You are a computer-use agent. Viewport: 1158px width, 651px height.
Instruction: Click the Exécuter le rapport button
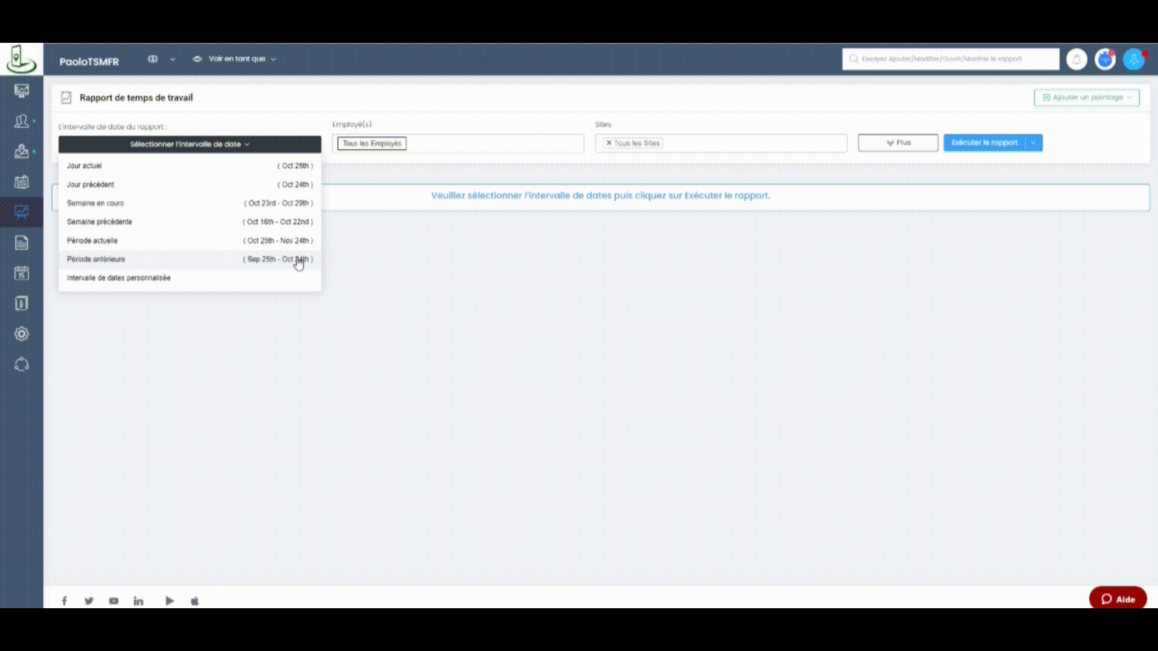click(x=984, y=143)
